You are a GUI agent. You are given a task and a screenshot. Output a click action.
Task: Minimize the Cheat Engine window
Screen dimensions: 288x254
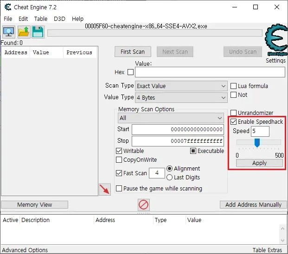tap(235, 7)
